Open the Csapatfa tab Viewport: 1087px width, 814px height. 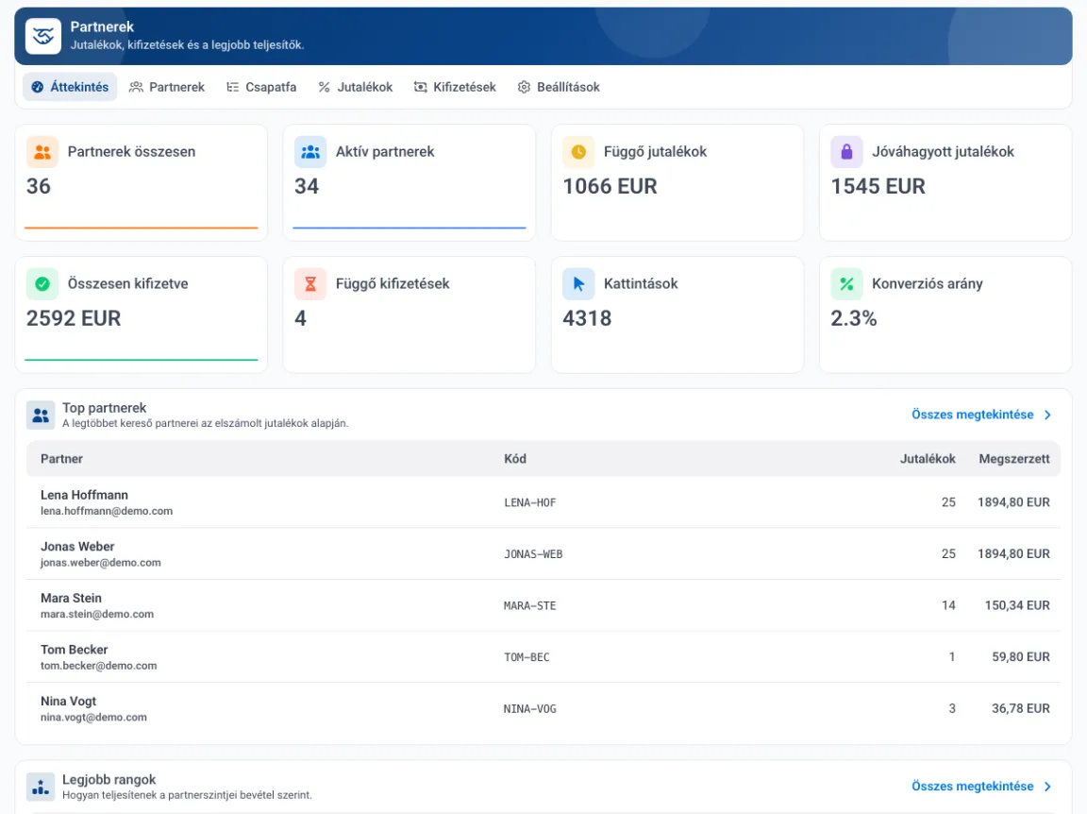(261, 88)
